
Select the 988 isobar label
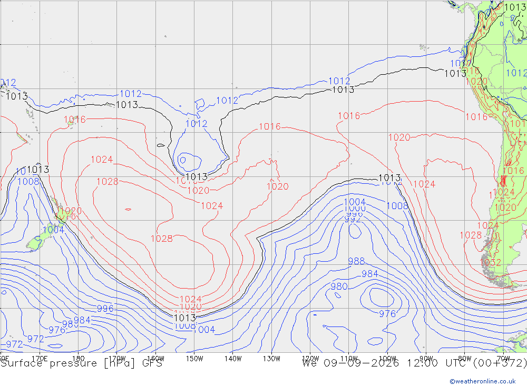click(356, 261)
